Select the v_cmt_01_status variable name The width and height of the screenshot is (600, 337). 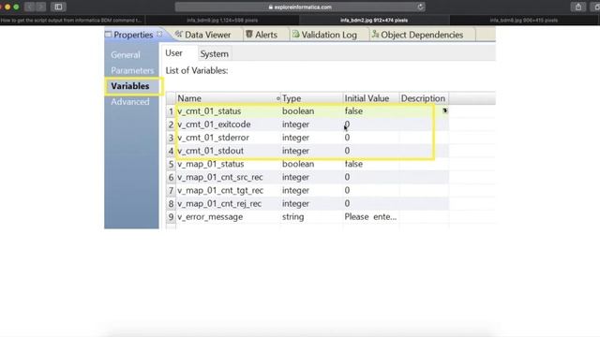209,111
